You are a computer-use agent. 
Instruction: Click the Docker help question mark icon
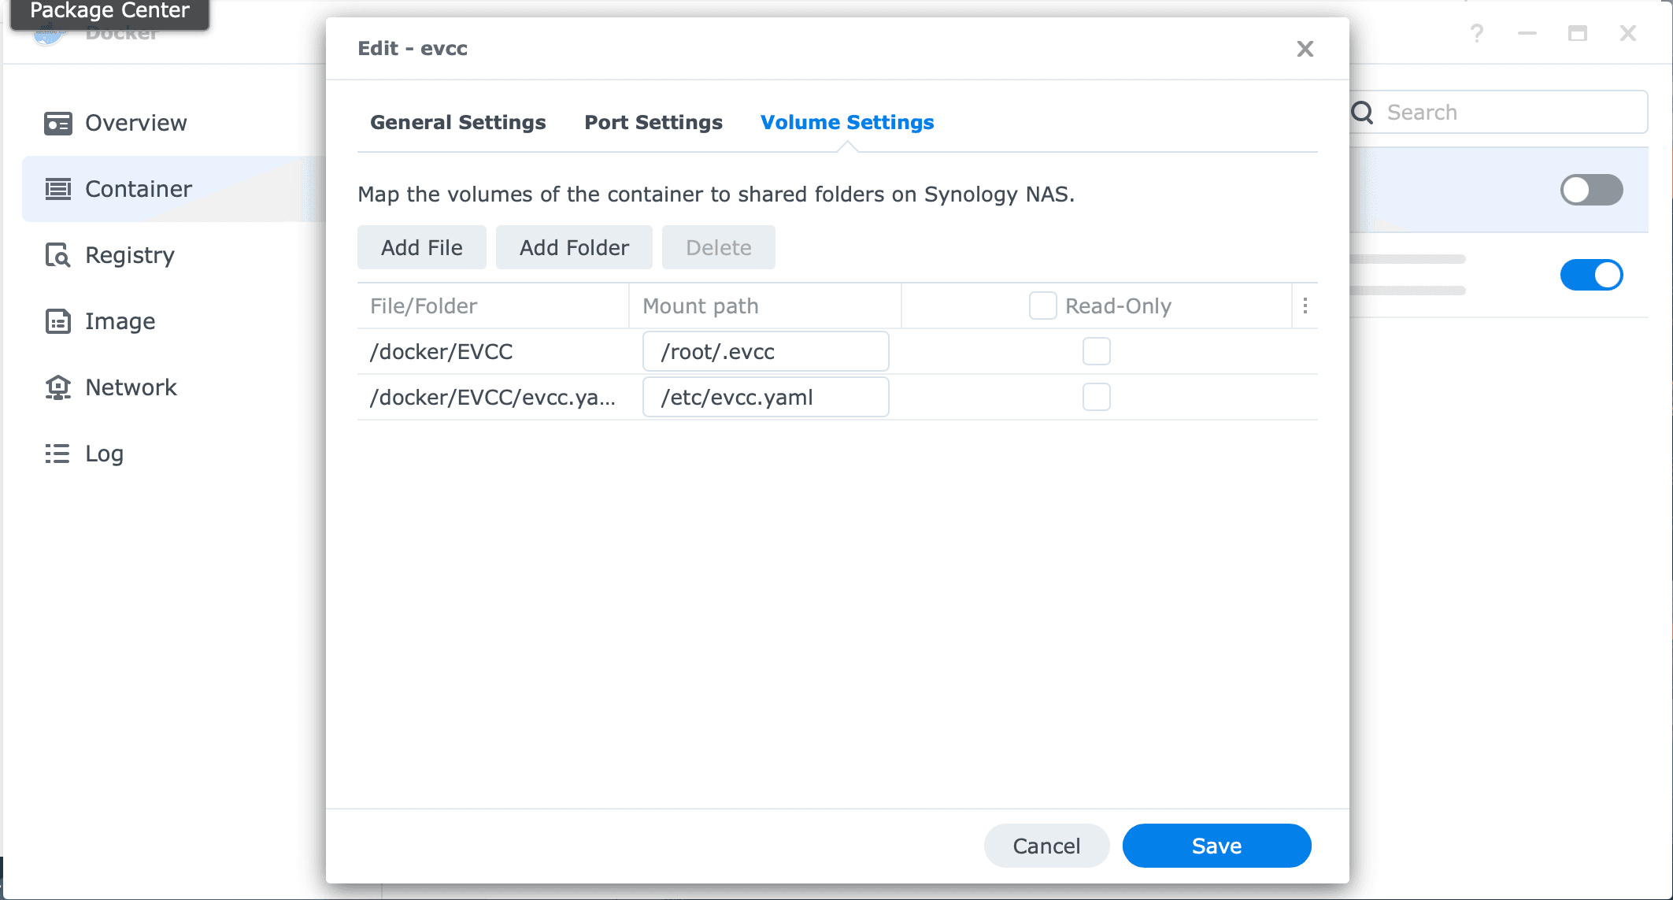click(1476, 33)
